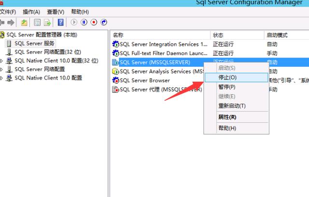This screenshot has height=197, width=309.
Task: Select SQL Native Client 10.0 配置(32 位) label
Action: [56, 61]
